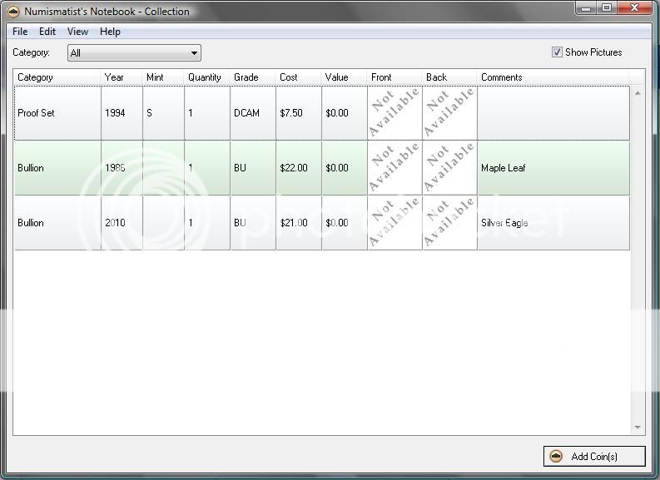Select the Silver Eagle comment cell

point(553,223)
